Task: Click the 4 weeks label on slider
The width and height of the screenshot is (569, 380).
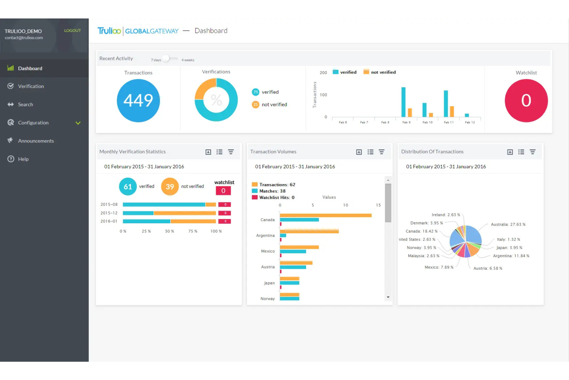Action: [x=188, y=60]
